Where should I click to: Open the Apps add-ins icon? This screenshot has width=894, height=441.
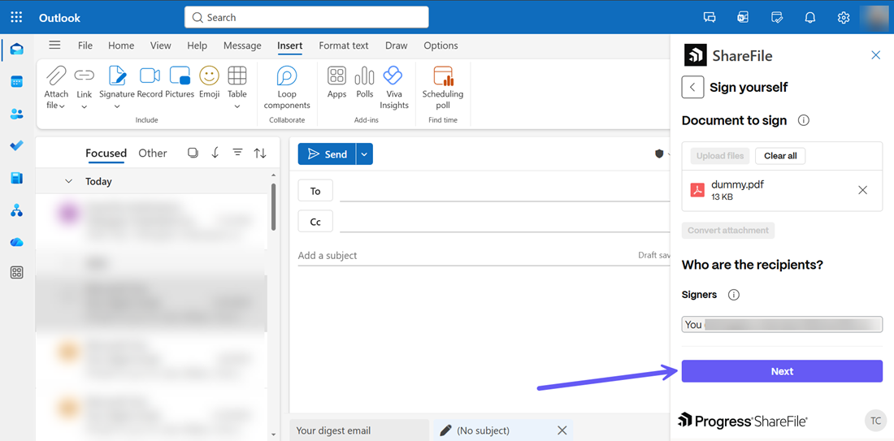337,76
